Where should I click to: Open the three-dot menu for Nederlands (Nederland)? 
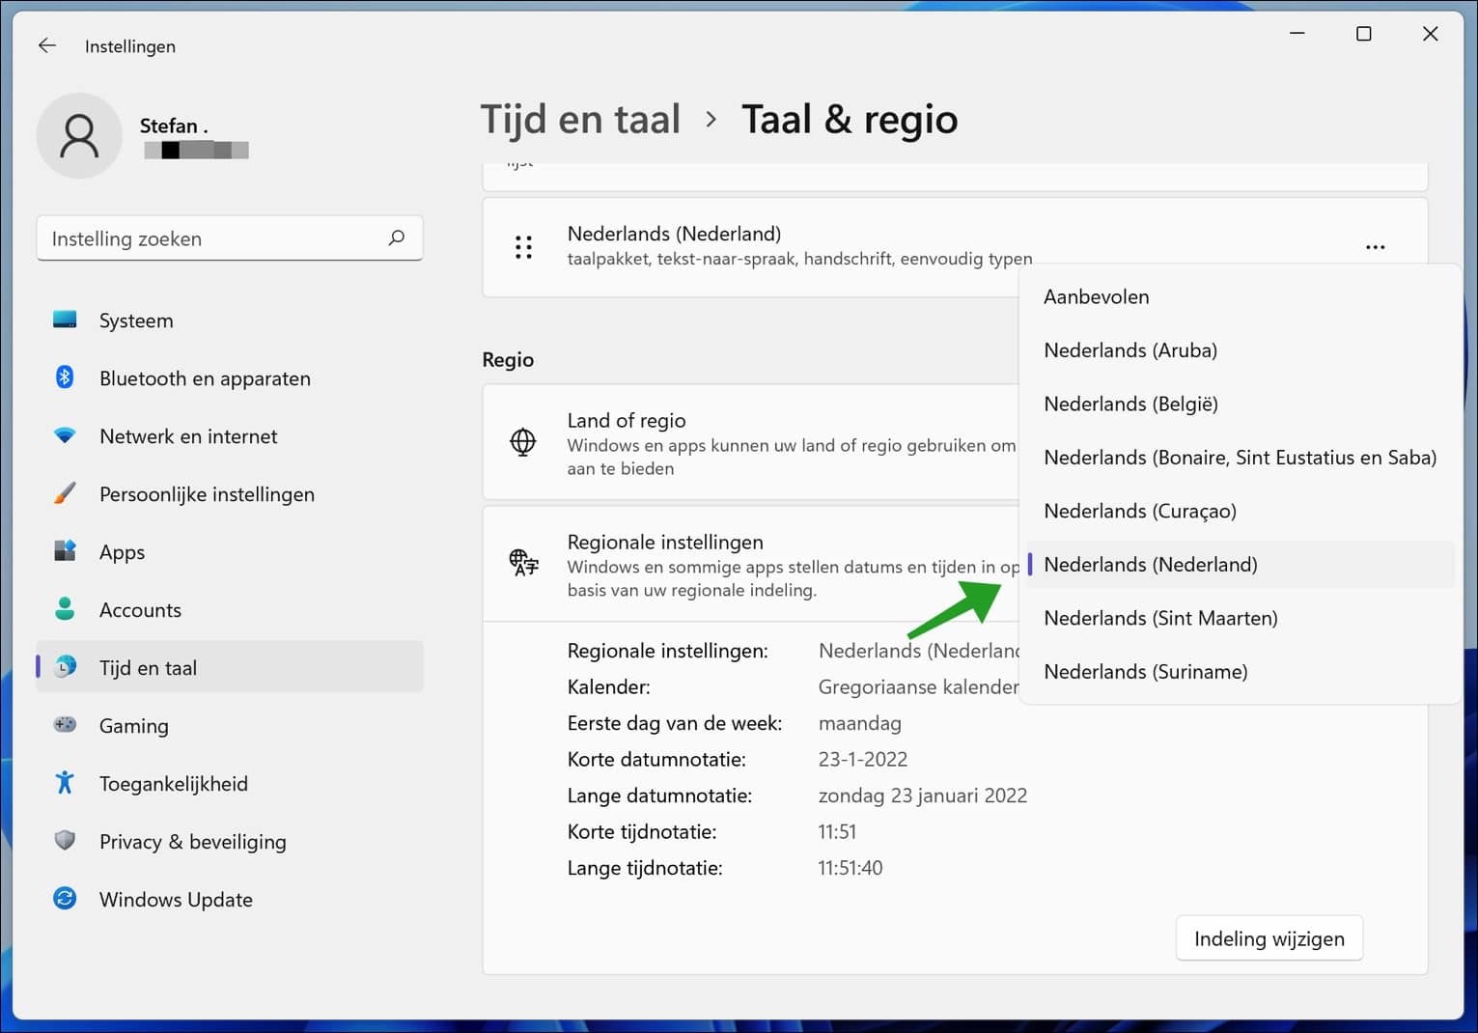[x=1375, y=246]
